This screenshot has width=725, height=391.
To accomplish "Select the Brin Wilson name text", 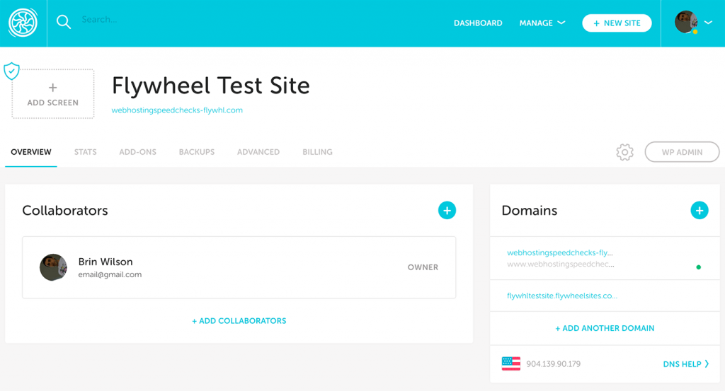I will pos(105,262).
